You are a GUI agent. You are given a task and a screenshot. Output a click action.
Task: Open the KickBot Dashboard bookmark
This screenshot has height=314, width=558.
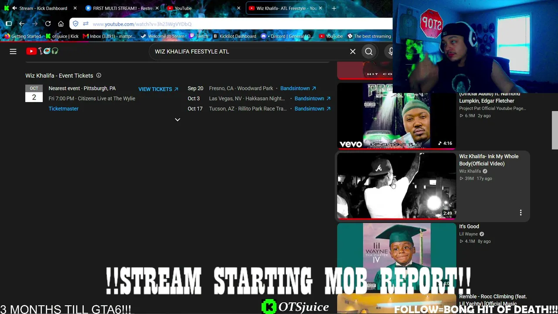pyautogui.click(x=234, y=36)
